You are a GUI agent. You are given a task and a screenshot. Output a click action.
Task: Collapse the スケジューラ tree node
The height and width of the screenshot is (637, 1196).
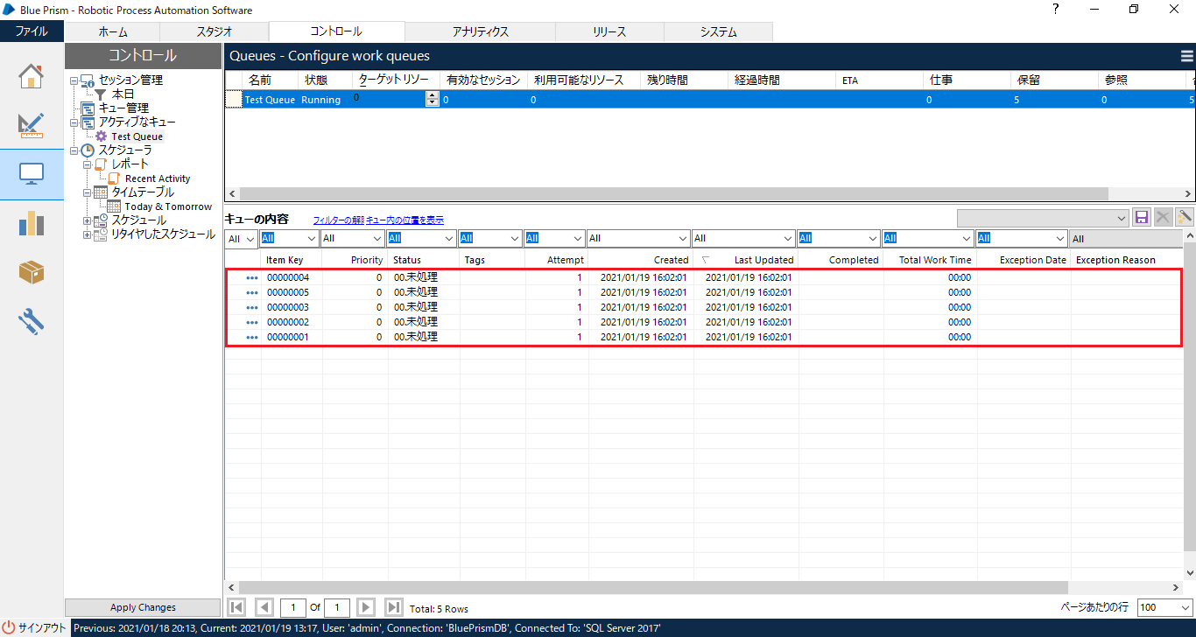(x=74, y=150)
